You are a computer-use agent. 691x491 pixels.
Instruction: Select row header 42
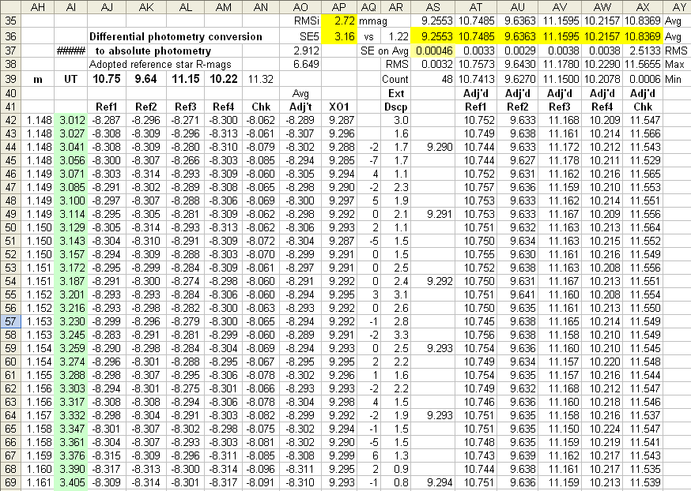click(x=10, y=120)
